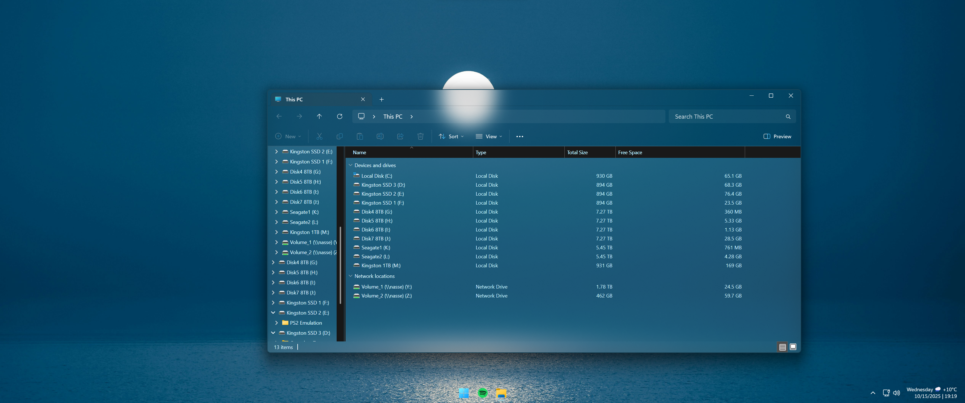Click the See more three-dots icon
The height and width of the screenshot is (403, 965).
(520, 137)
